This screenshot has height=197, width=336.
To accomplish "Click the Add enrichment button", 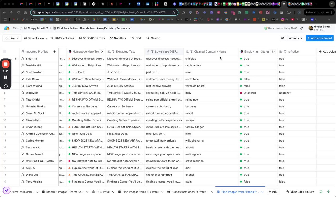I will click(319, 38).
